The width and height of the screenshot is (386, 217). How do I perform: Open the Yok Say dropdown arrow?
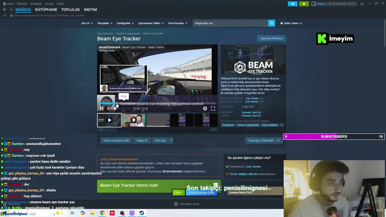coord(171,140)
